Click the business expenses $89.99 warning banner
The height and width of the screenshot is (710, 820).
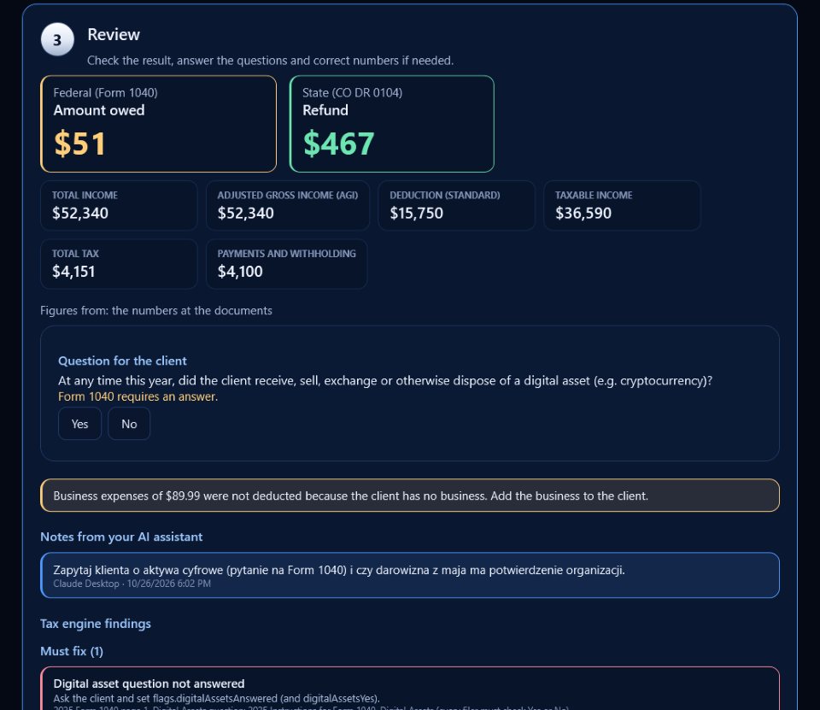click(x=410, y=496)
